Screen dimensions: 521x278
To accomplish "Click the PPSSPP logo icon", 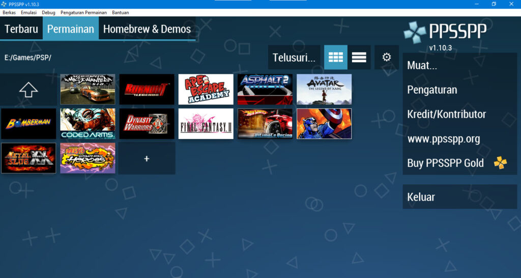I will [415, 33].
